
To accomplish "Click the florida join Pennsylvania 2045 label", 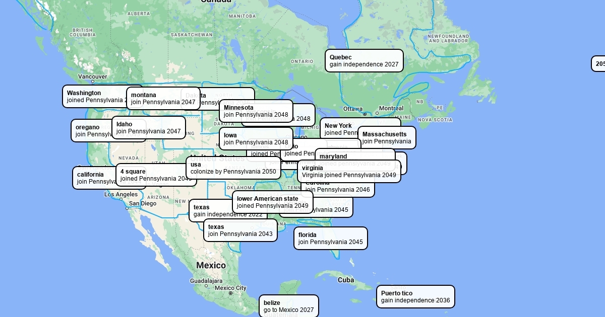I will [x=330, y=239].
